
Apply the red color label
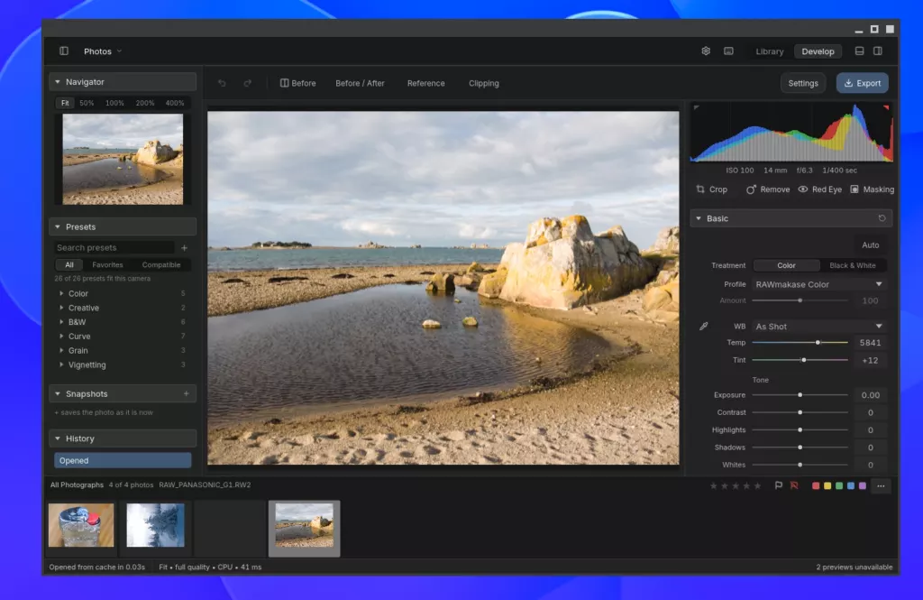(x=815, y=485)
